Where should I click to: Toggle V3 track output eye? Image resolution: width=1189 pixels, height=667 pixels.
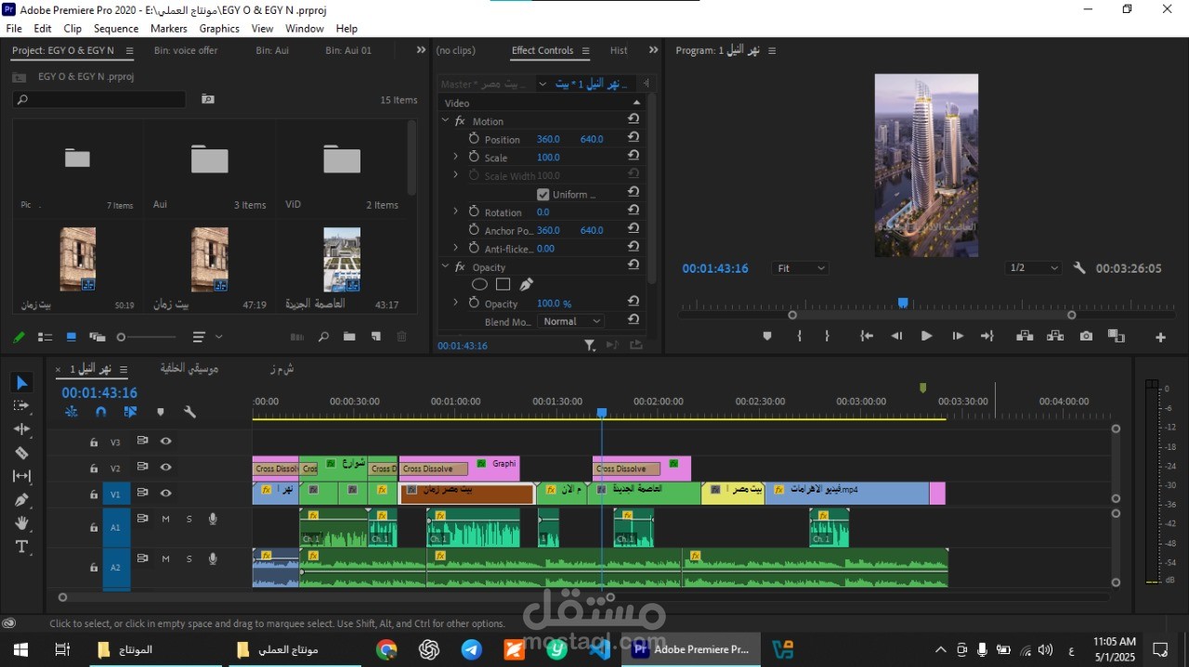coord(165,442)
